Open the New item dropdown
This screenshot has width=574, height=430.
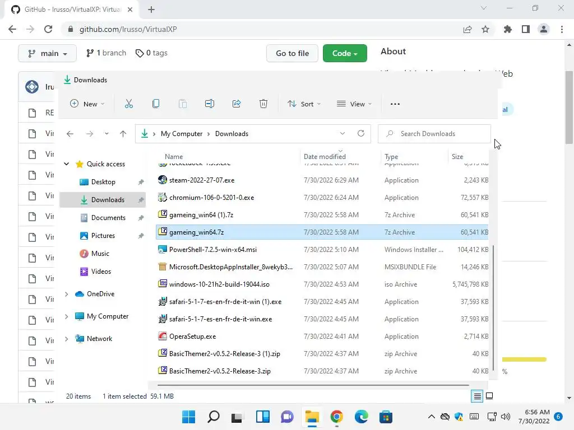point(87,104)
